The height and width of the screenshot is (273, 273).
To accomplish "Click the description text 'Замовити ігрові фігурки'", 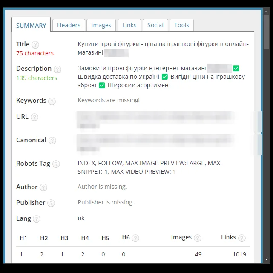I will (115, 68).
